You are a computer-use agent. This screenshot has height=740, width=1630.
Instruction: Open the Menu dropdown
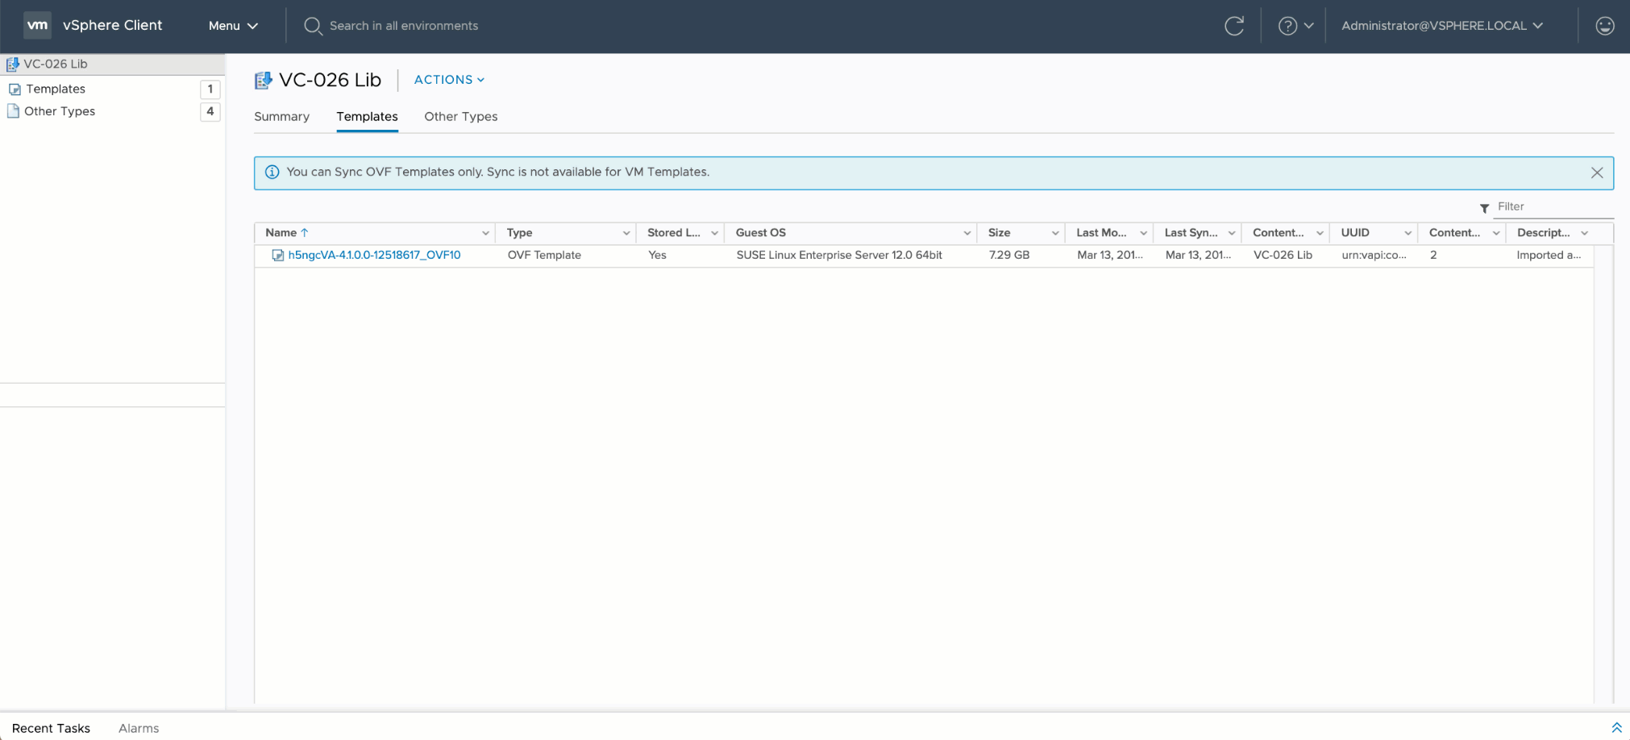pos(233,26)
